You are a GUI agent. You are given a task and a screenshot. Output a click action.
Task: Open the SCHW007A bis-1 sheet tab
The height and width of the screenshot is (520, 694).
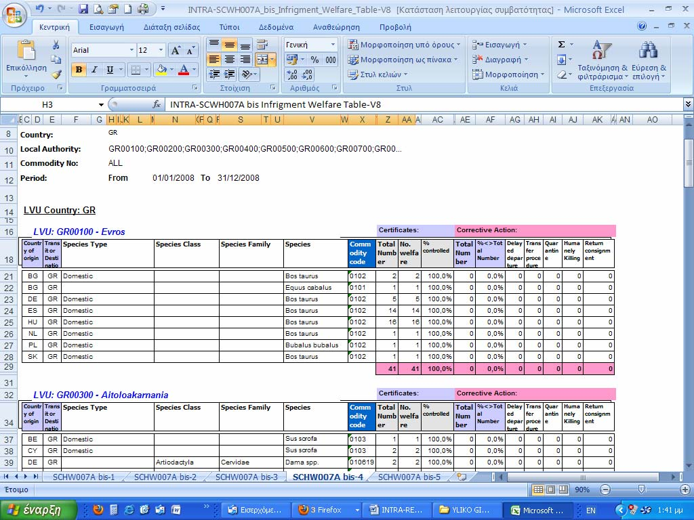(83, 477)
